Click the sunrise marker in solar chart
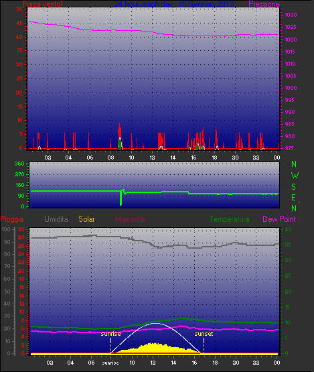Viewport: 314px width, 372px height. coord(110,334)
